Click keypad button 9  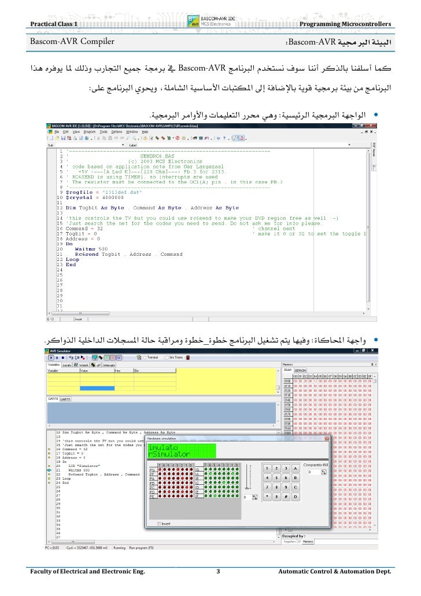[286, 487]
